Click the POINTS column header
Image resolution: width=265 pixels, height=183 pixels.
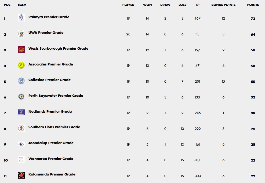(x=253, y=5)
